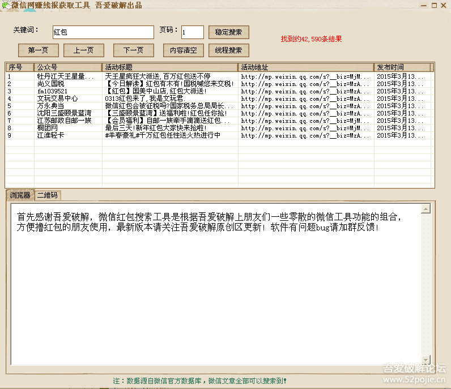This screenshot has height=389, width=451.
Task: Click title #羊春豪礼#千万红包任性送火热进行中
Action: coord(163,135)
